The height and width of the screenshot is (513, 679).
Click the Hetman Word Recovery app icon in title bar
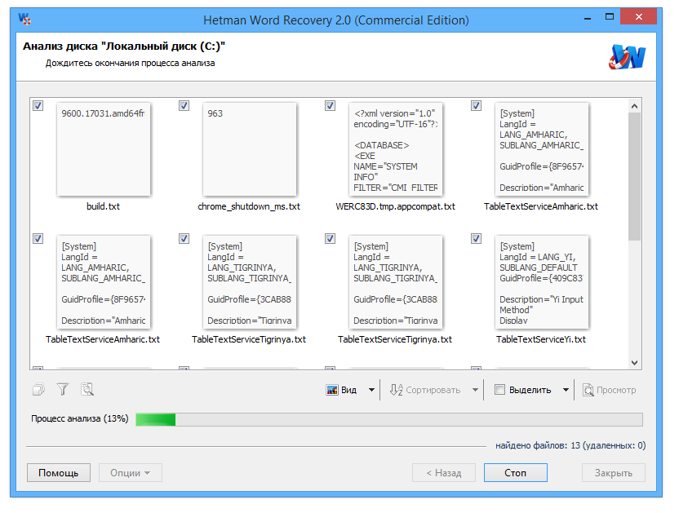[24, 19]
